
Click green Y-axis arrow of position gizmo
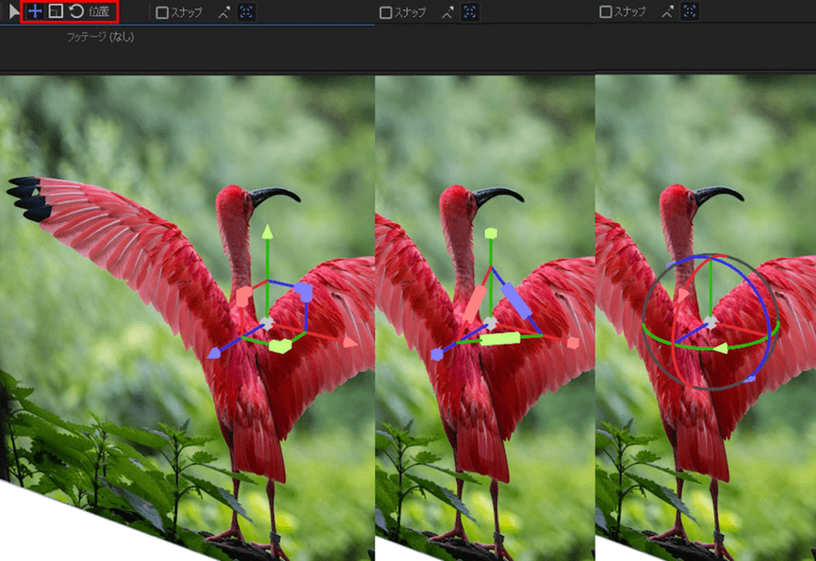[267, 232]
